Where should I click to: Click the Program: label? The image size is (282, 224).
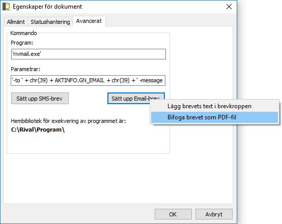coord(22,43)
